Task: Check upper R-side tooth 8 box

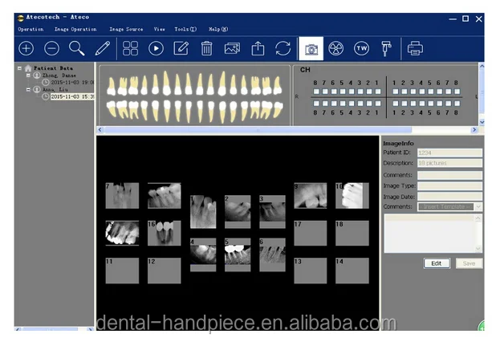Action: [316, 92]
